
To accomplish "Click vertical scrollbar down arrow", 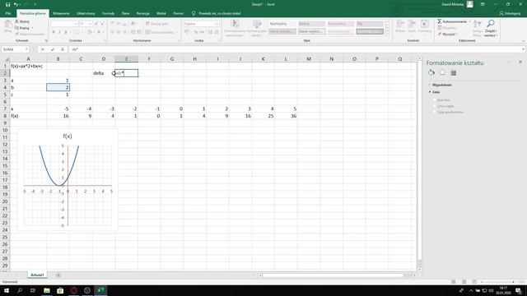I will pyautogui.click(x=419, y=269).
